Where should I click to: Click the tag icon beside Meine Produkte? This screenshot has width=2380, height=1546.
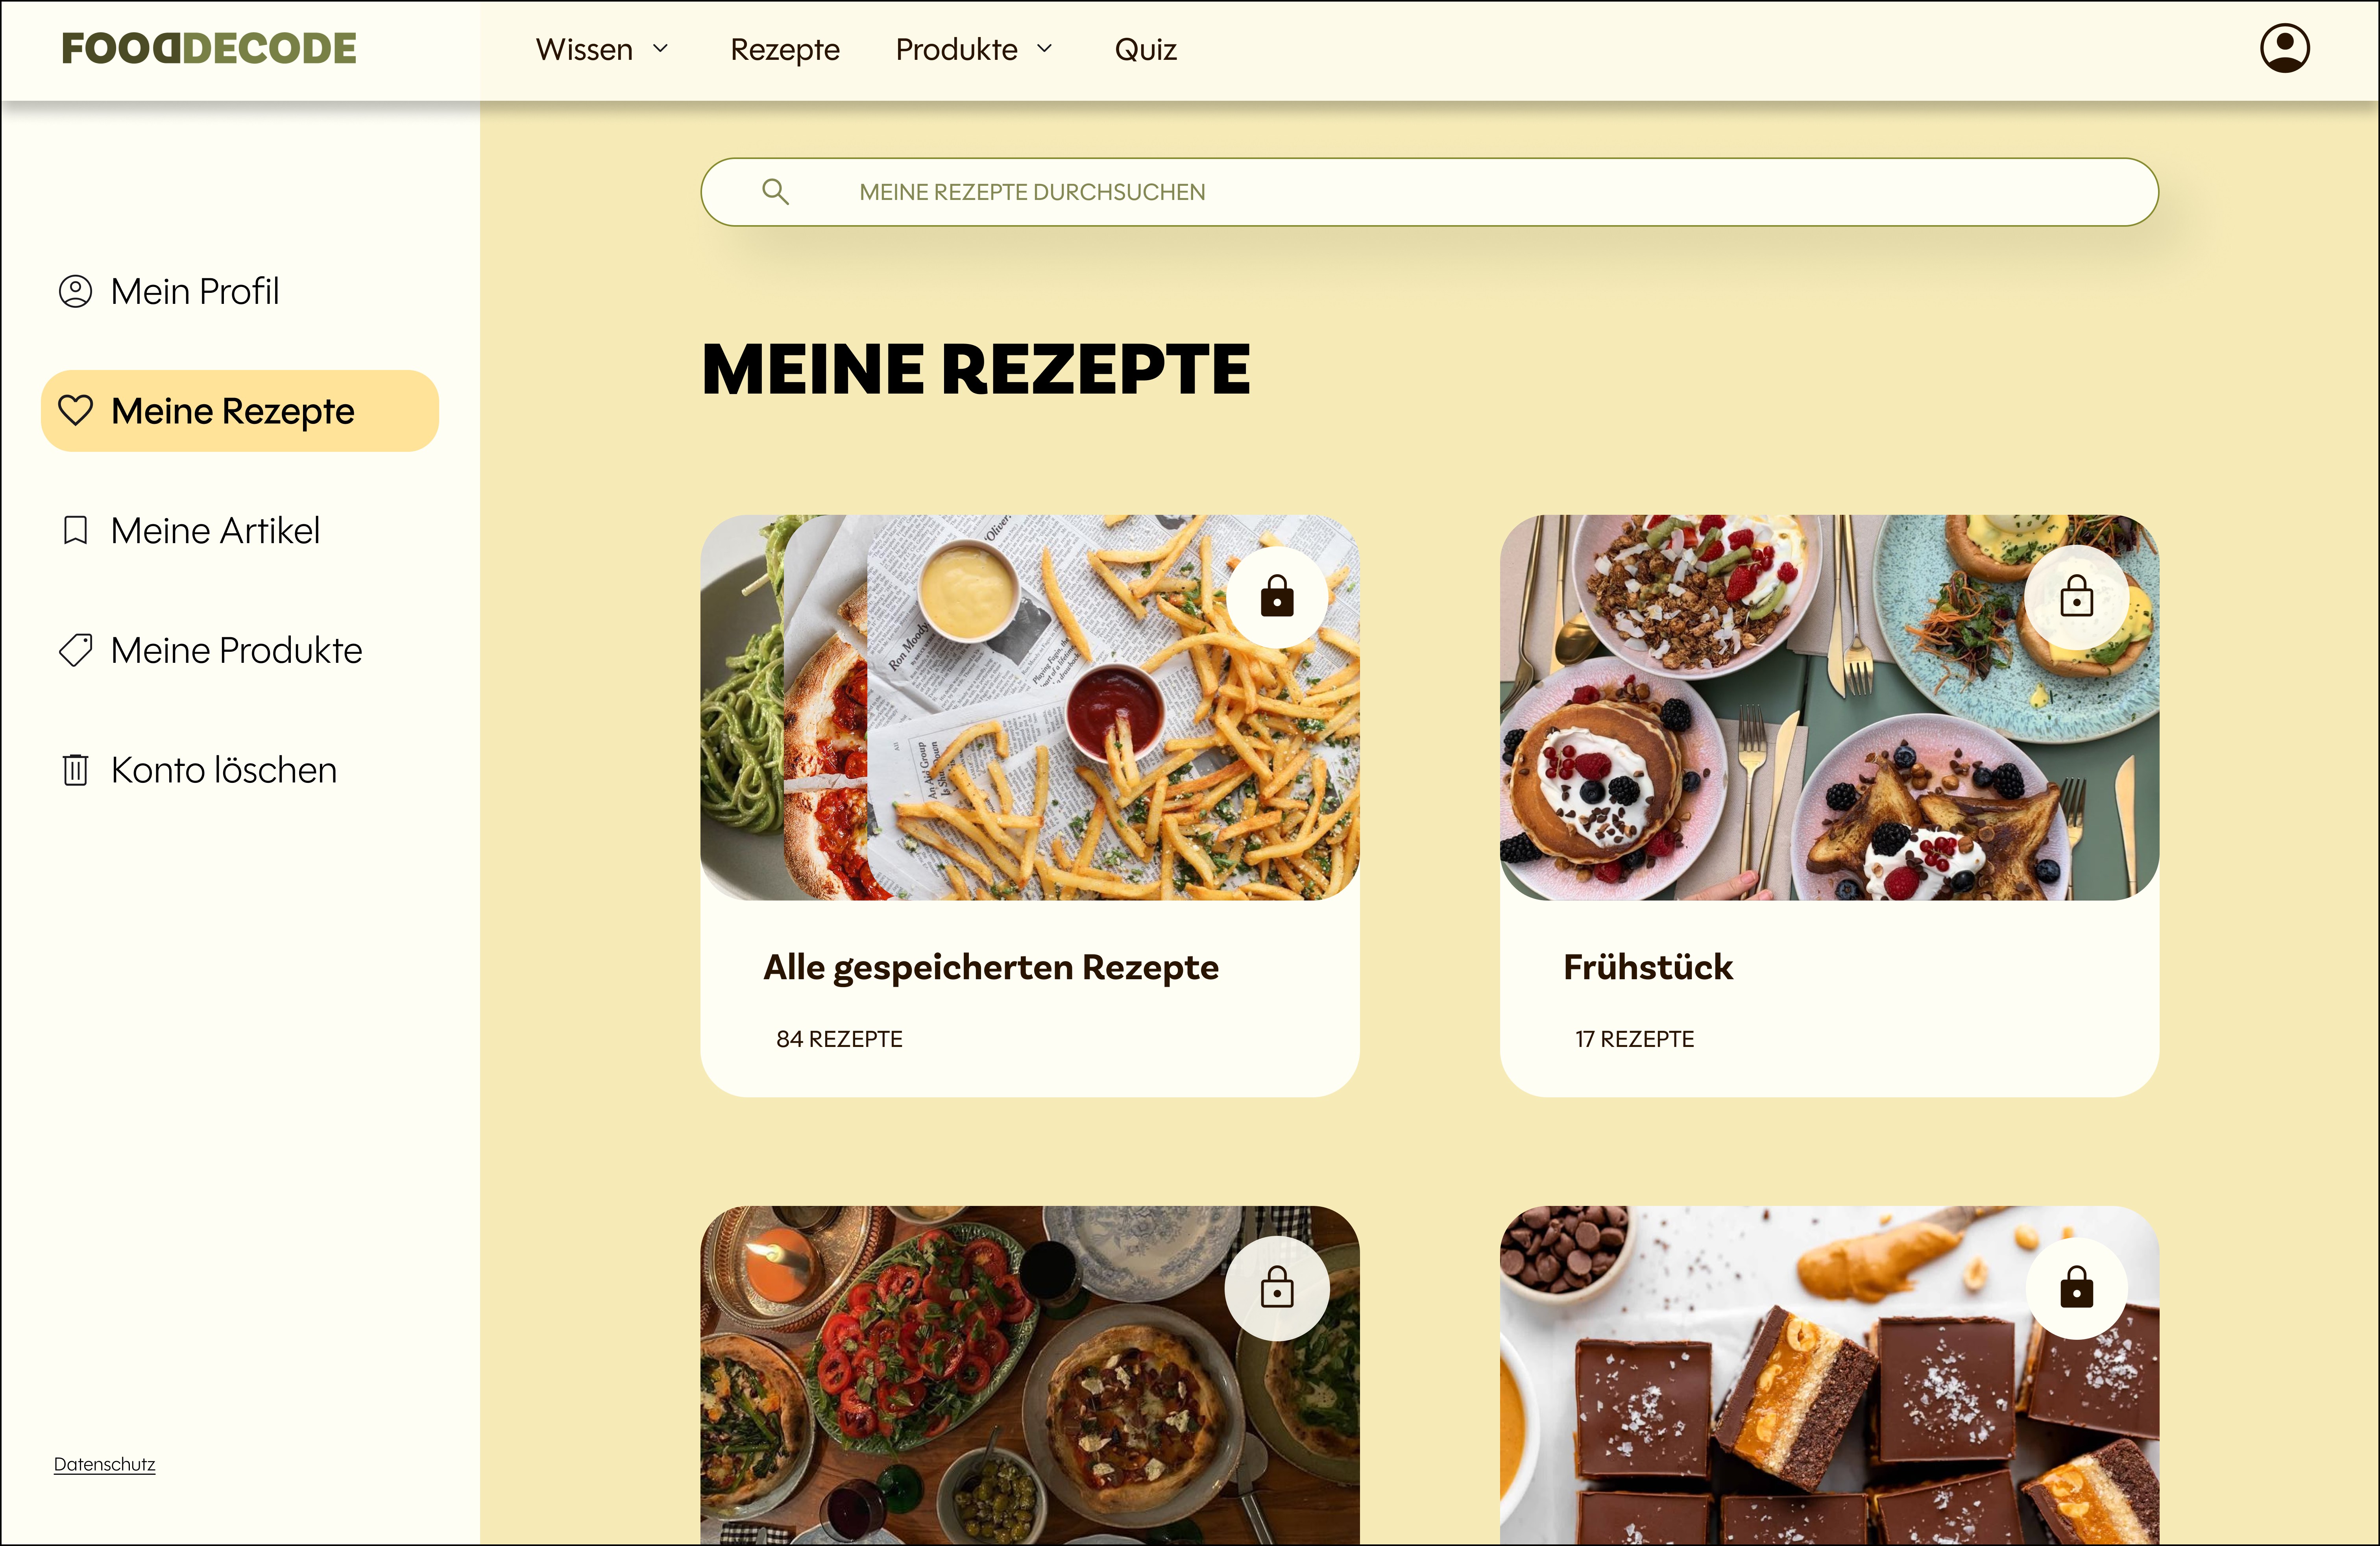(75, 650)
